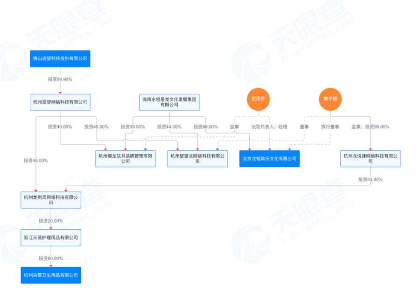Open the 杭州龙悦谦网络科技有限公司 node

click(x=371, y=159)
